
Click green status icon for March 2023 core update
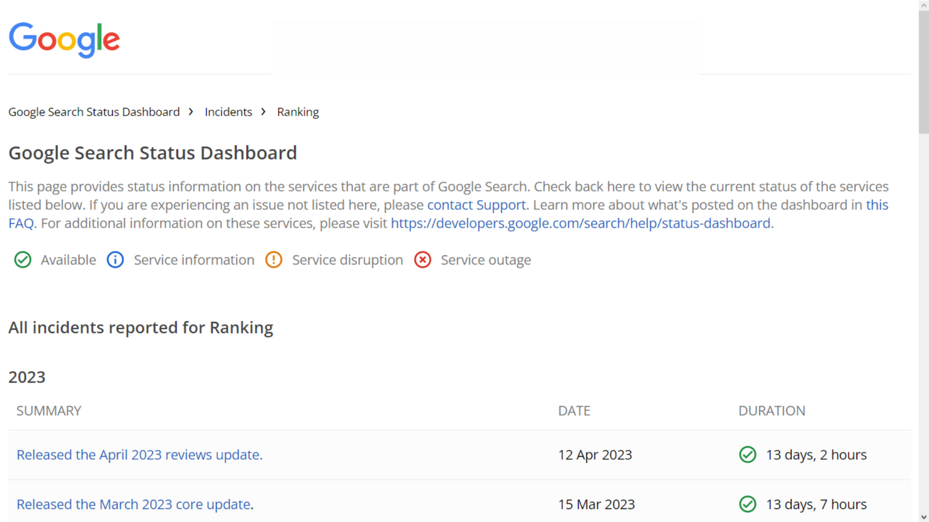tap(748, 504)
